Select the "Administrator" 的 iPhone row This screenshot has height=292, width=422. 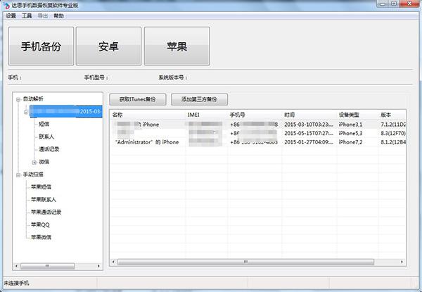pos(258,142)
